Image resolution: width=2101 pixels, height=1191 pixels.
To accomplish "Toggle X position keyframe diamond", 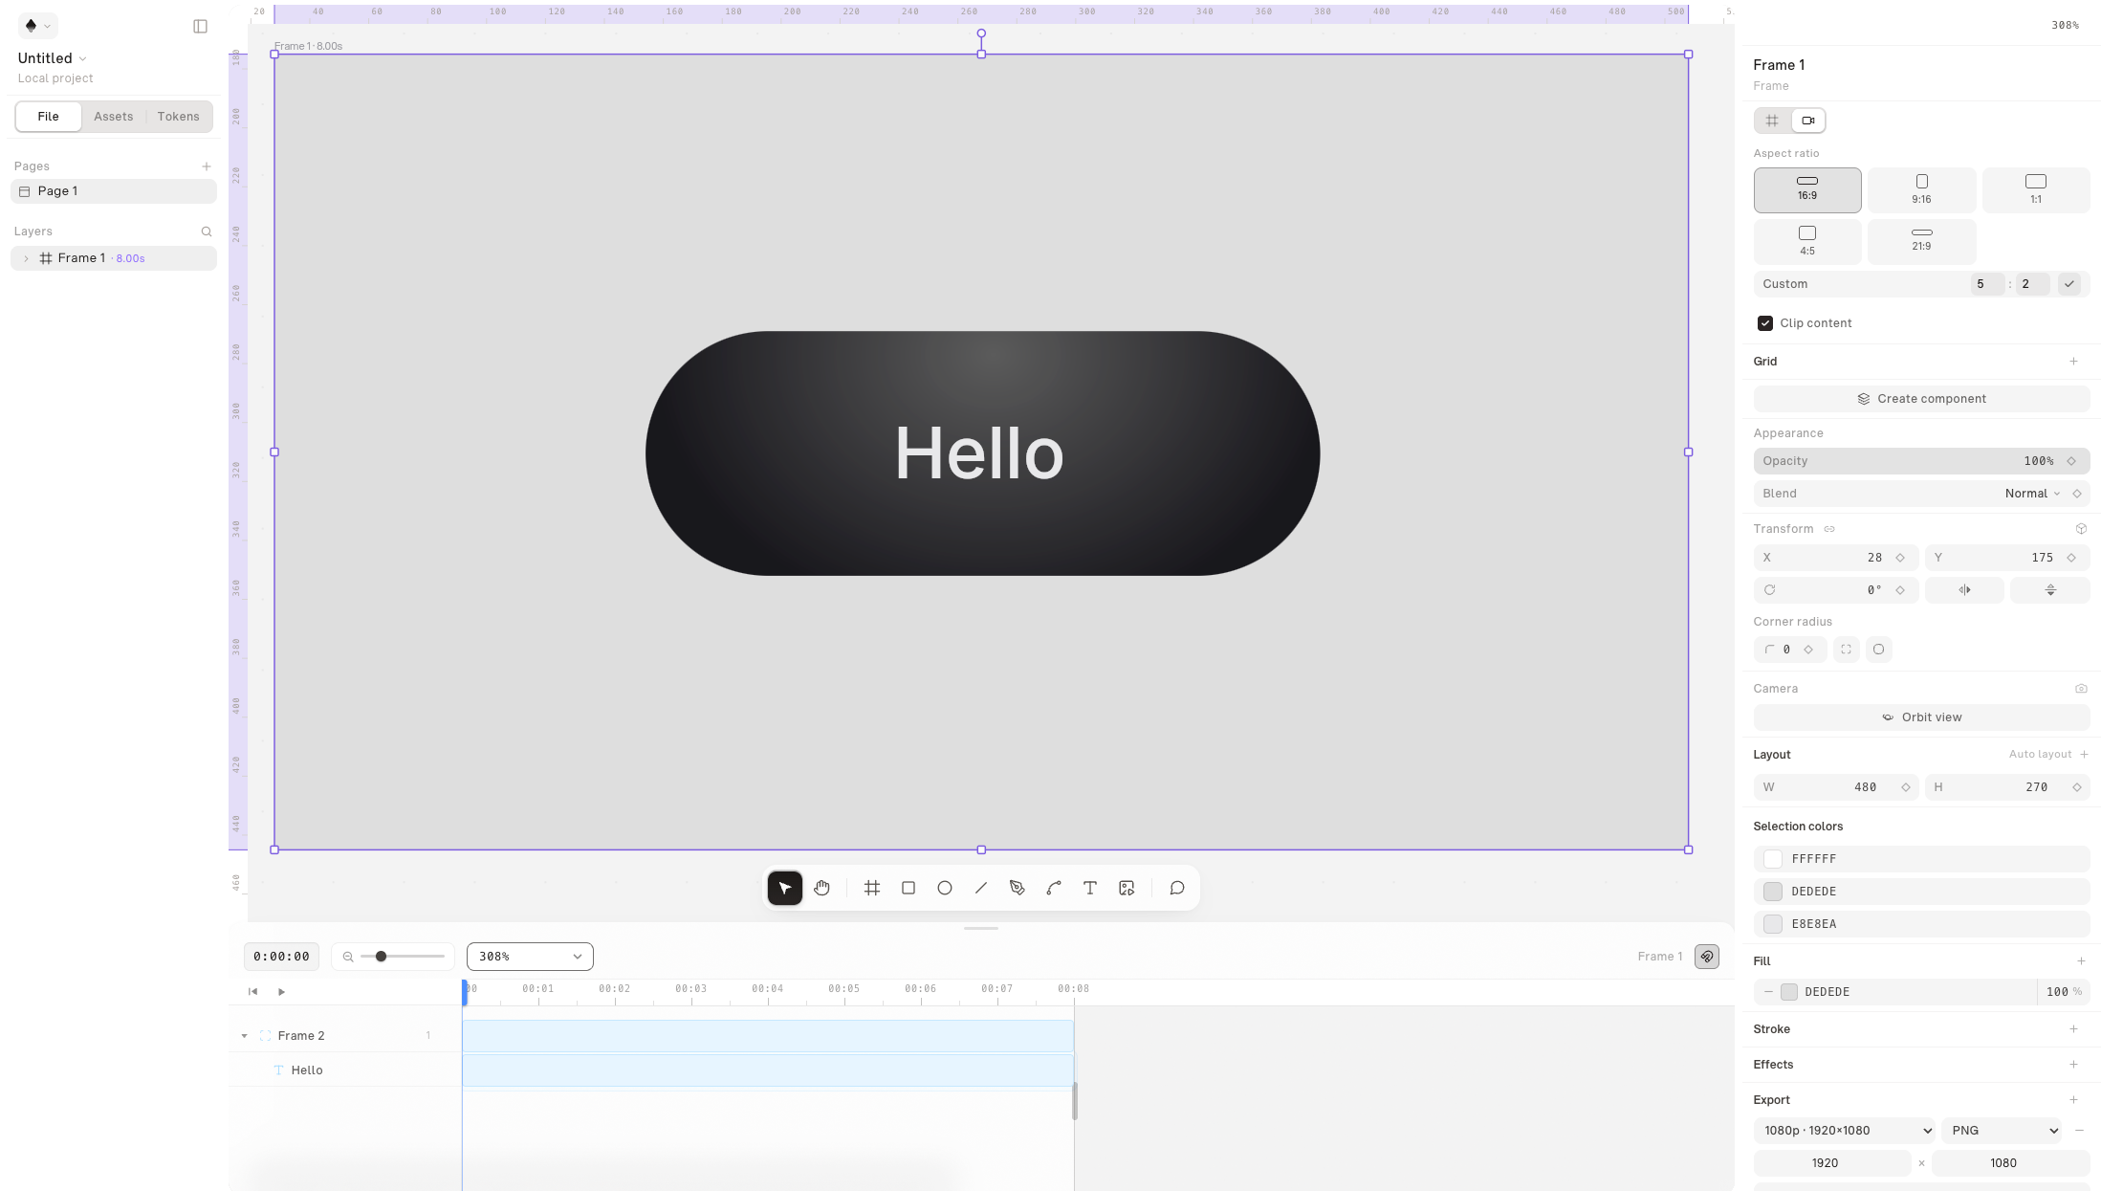I will (1900, 558).
